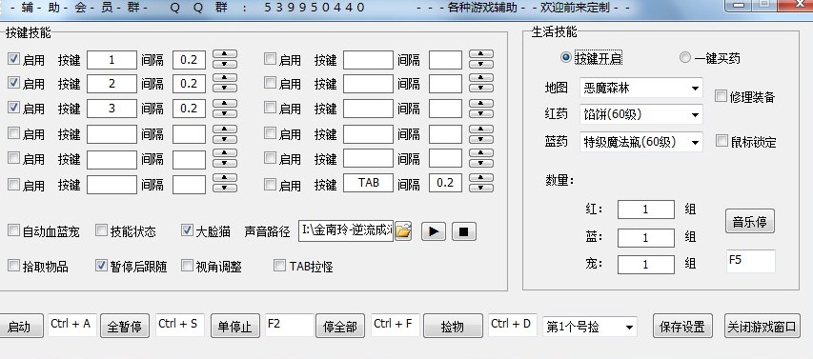Focus the 蓝 quantity field
Image resolution: width=813 pixels, height=359 pixels.
pyautogui.click(x=646, y=238)
